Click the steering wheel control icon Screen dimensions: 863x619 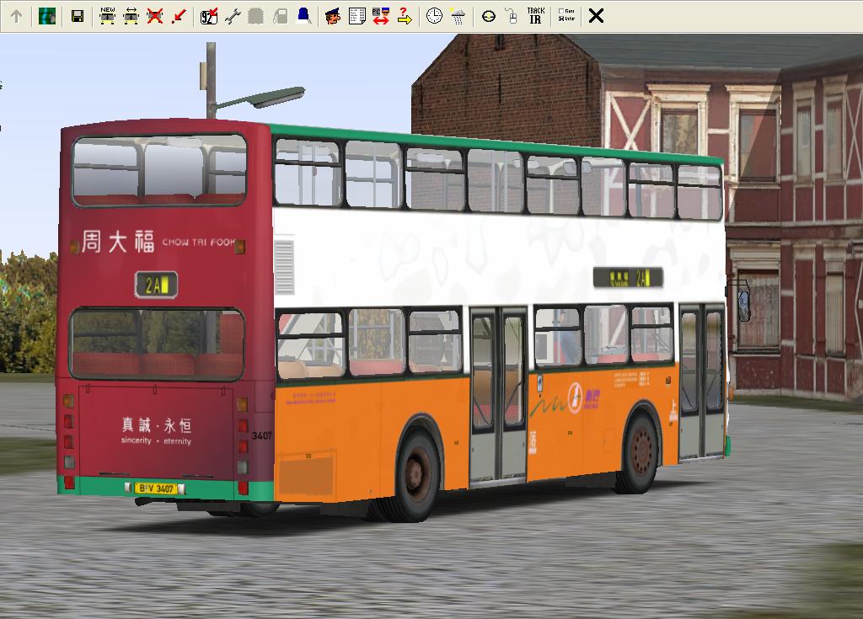[x=488, y=17]
